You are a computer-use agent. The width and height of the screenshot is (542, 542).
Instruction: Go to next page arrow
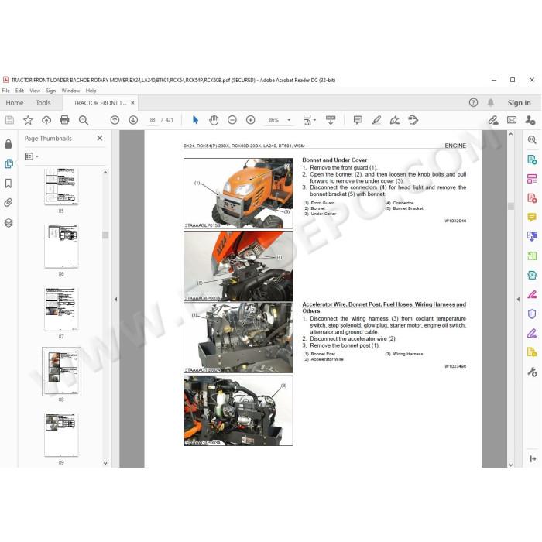pyautogui.click(x=133, y=120)
